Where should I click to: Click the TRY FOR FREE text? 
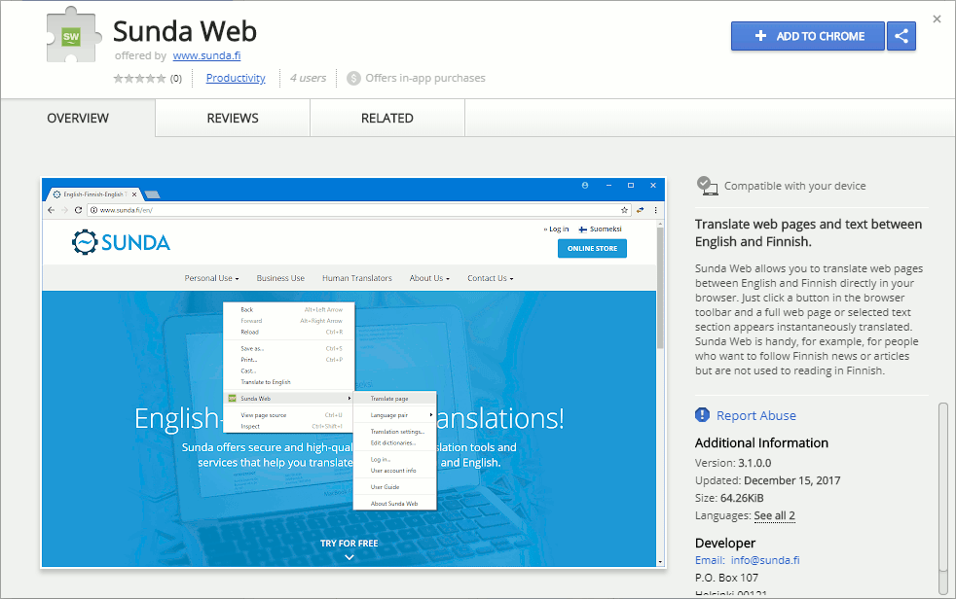[x=349, y=543]
